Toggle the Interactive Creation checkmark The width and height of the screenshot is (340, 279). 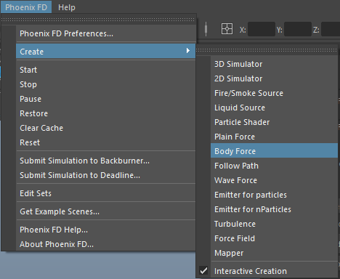point(203,270)
